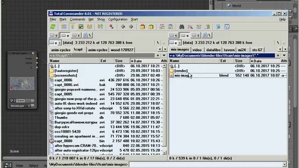Click the copy names to clipboard icon

pyautogui.click(x=207, y=27)
